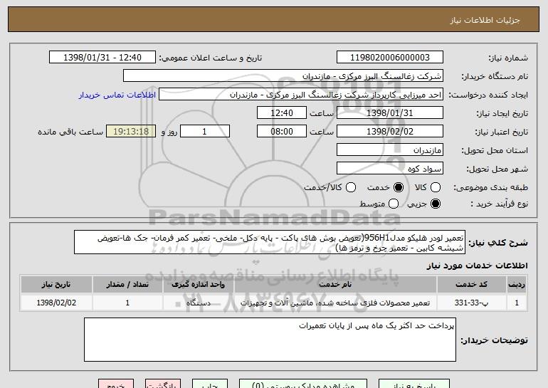This screenshot has width=548, height=388.
Task: Click need date cell 1398/02/02 in table
Action: tap(56, 303)
